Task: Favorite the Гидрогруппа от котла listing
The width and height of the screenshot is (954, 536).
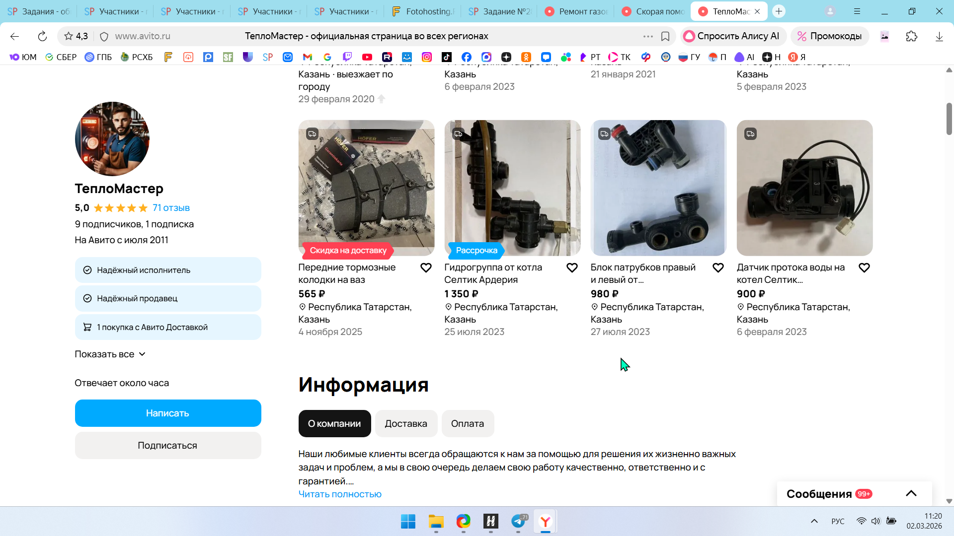Action: click(572, 268)
